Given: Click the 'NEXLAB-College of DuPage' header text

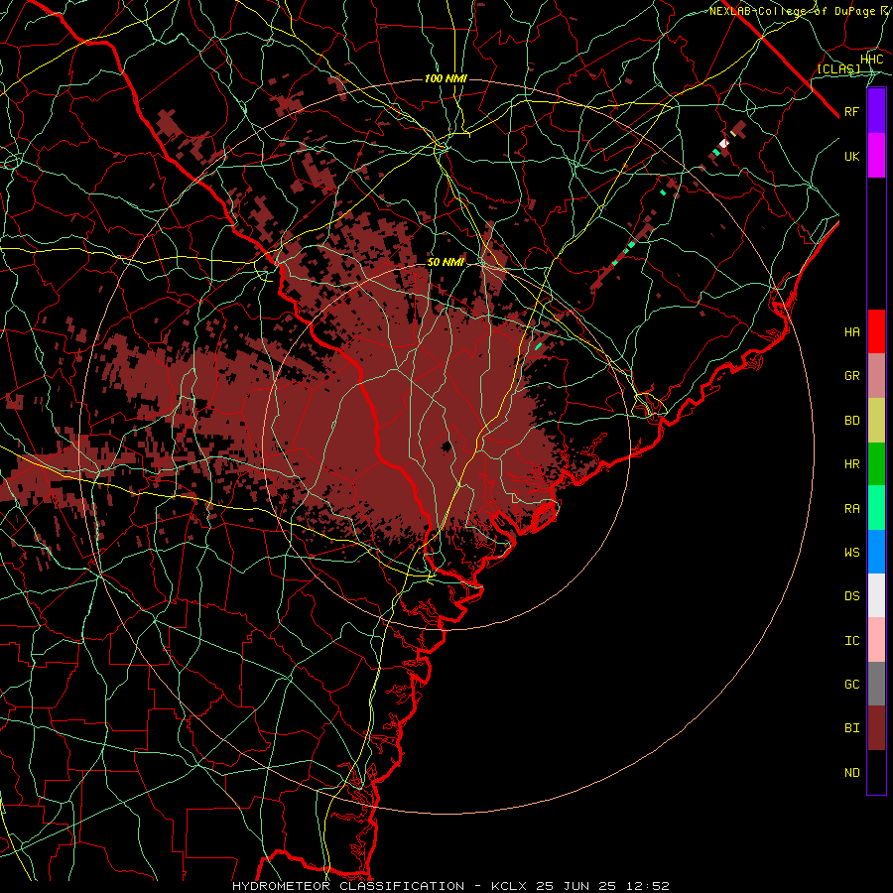Looking at the screenshot, I should point(794,11).
